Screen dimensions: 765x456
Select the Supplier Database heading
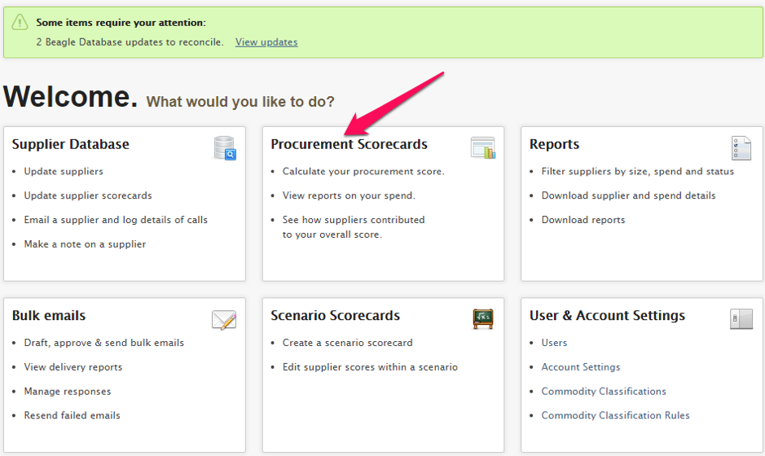pyautogui.click(x=71, y=144)
